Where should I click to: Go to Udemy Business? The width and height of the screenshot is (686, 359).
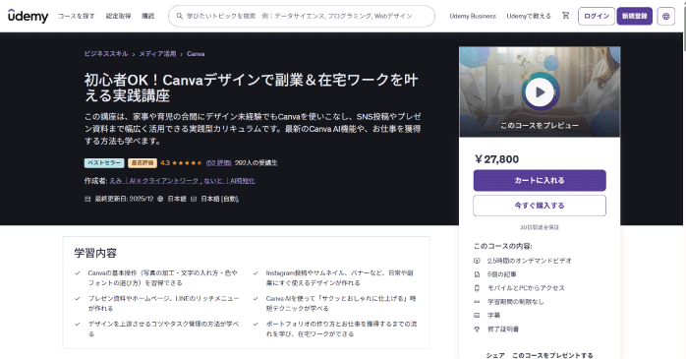click(473, 16)
